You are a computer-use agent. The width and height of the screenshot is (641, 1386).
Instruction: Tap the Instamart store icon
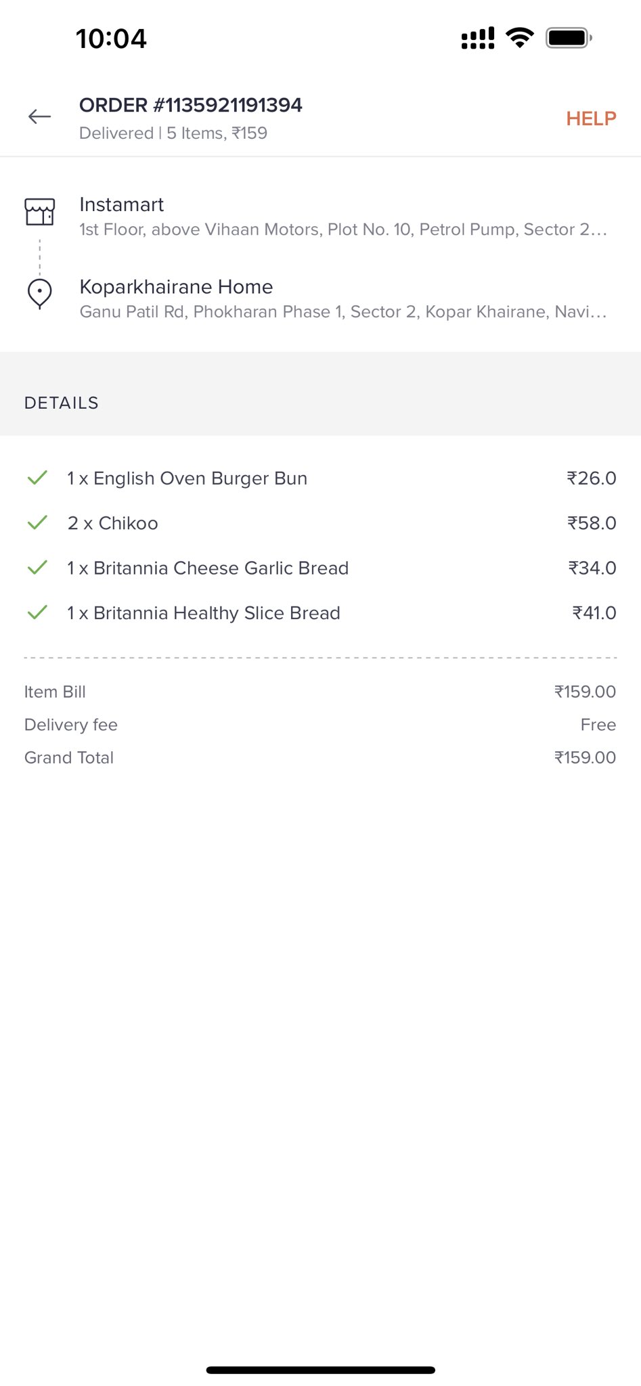pyautogui.click(x=39, y=212)
